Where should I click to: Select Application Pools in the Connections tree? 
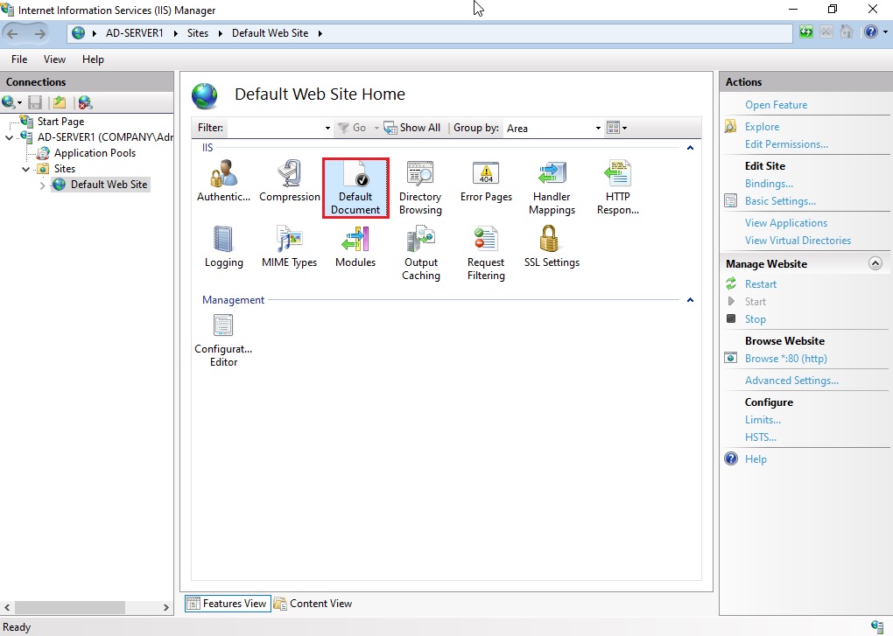tap(95, 153)
